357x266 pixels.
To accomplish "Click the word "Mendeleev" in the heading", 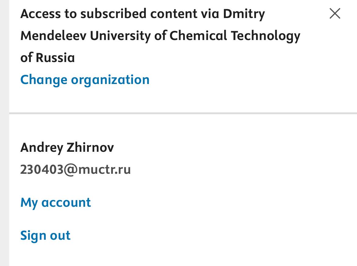I will (53, 36).
